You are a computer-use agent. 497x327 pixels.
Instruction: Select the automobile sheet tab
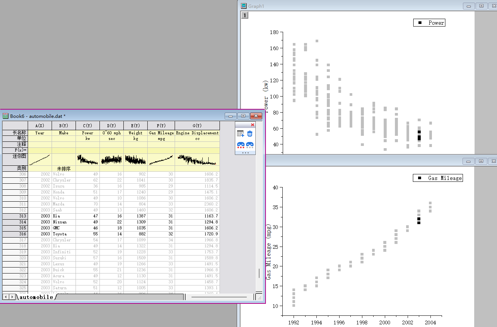pyautogui.click(x=36, y=297)
